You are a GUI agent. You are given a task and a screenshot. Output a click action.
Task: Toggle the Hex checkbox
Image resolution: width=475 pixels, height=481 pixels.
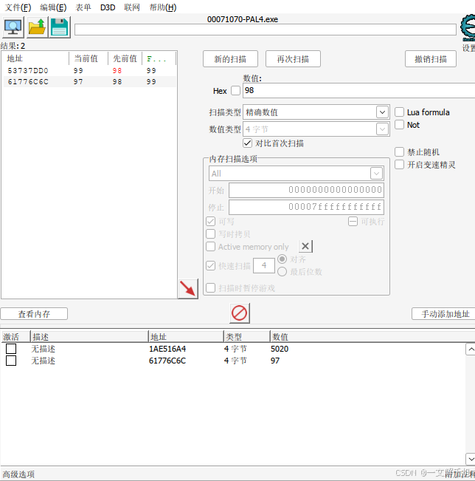tap(235, 91)
